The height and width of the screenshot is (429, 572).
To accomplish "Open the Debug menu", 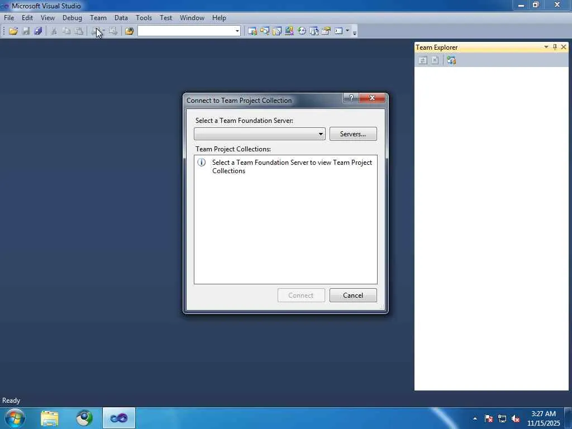I will [72, 18].
